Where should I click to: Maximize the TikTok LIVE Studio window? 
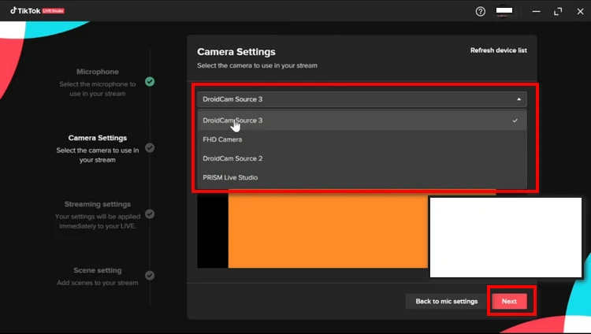pyautogui.click(x=558, y=12)
